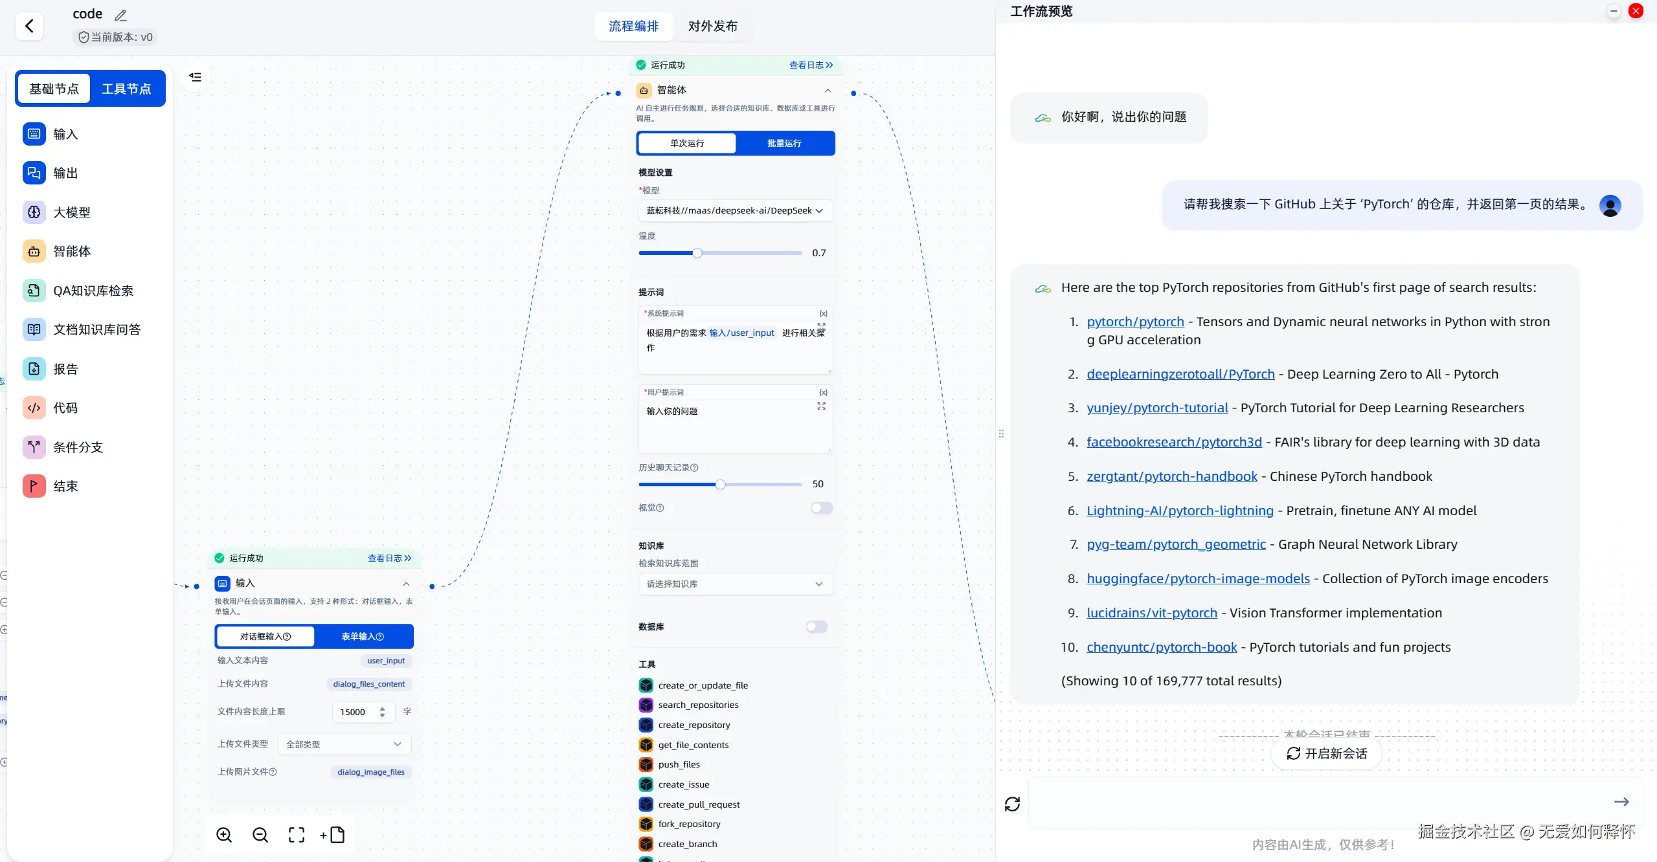Open the 模型 selection dropdown
Screen dimensions: 1657x862
click(735, 211)
